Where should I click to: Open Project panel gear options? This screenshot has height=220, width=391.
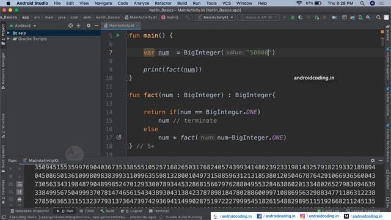(89, 26)
